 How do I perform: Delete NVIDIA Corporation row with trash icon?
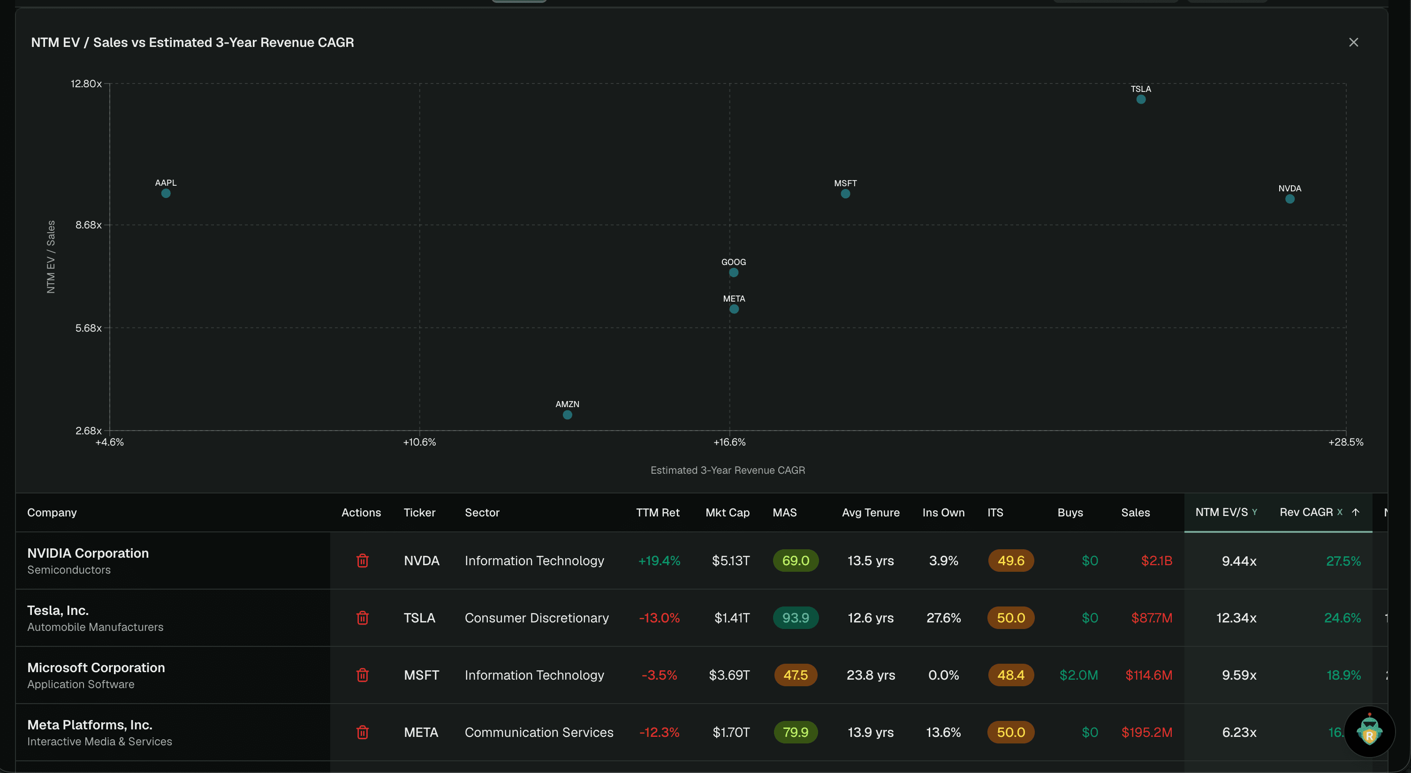(362, 561)
